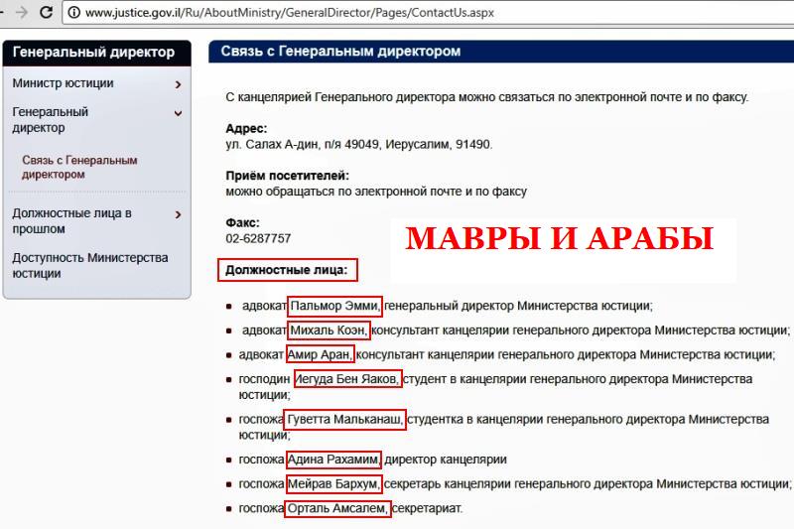Image resolution: width=794 pixels, height=529 pixels.
Task: Expand Должностные лица в прошлом chevron
Action: pos(178,214)
